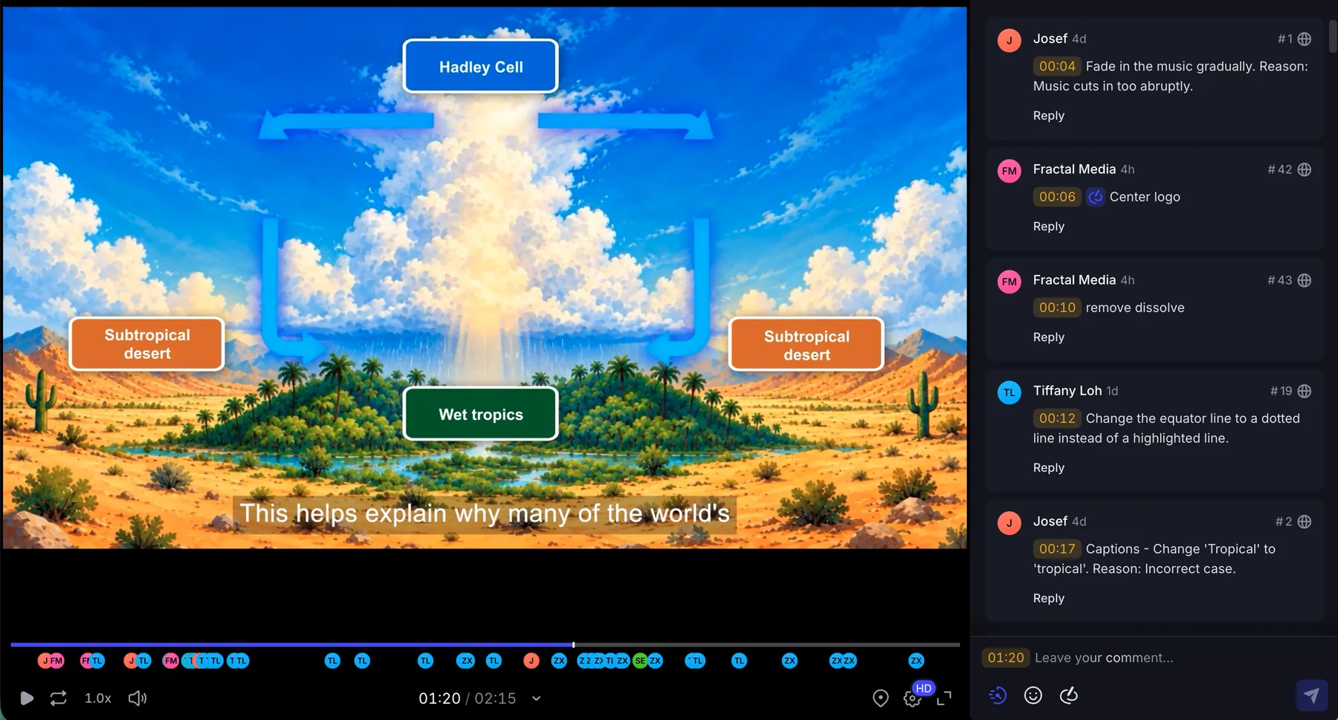1338x720 pixels.
Task: Open the HD quality settings gear
Action: point(912,698)
